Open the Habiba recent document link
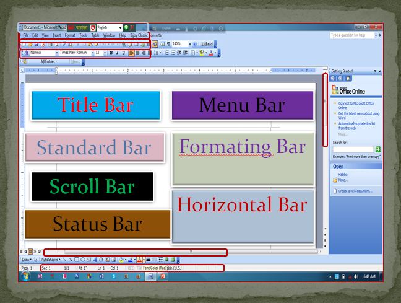401x303 pixels. click(343, 174)
